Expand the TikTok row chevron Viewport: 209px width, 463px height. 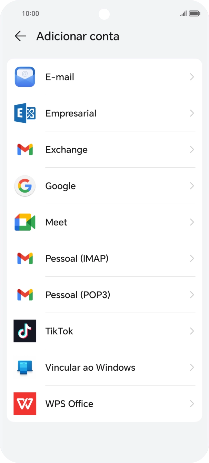(192, 331)
